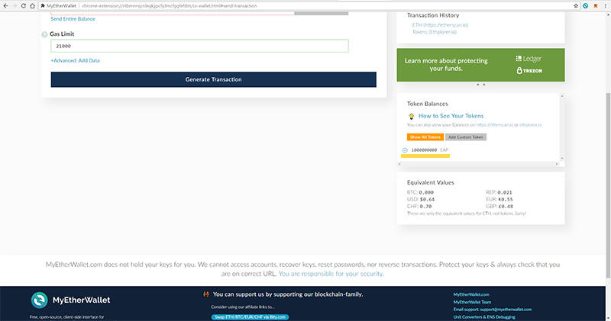Open the orange extension icon in the toolbar

(x=596, y=6)
